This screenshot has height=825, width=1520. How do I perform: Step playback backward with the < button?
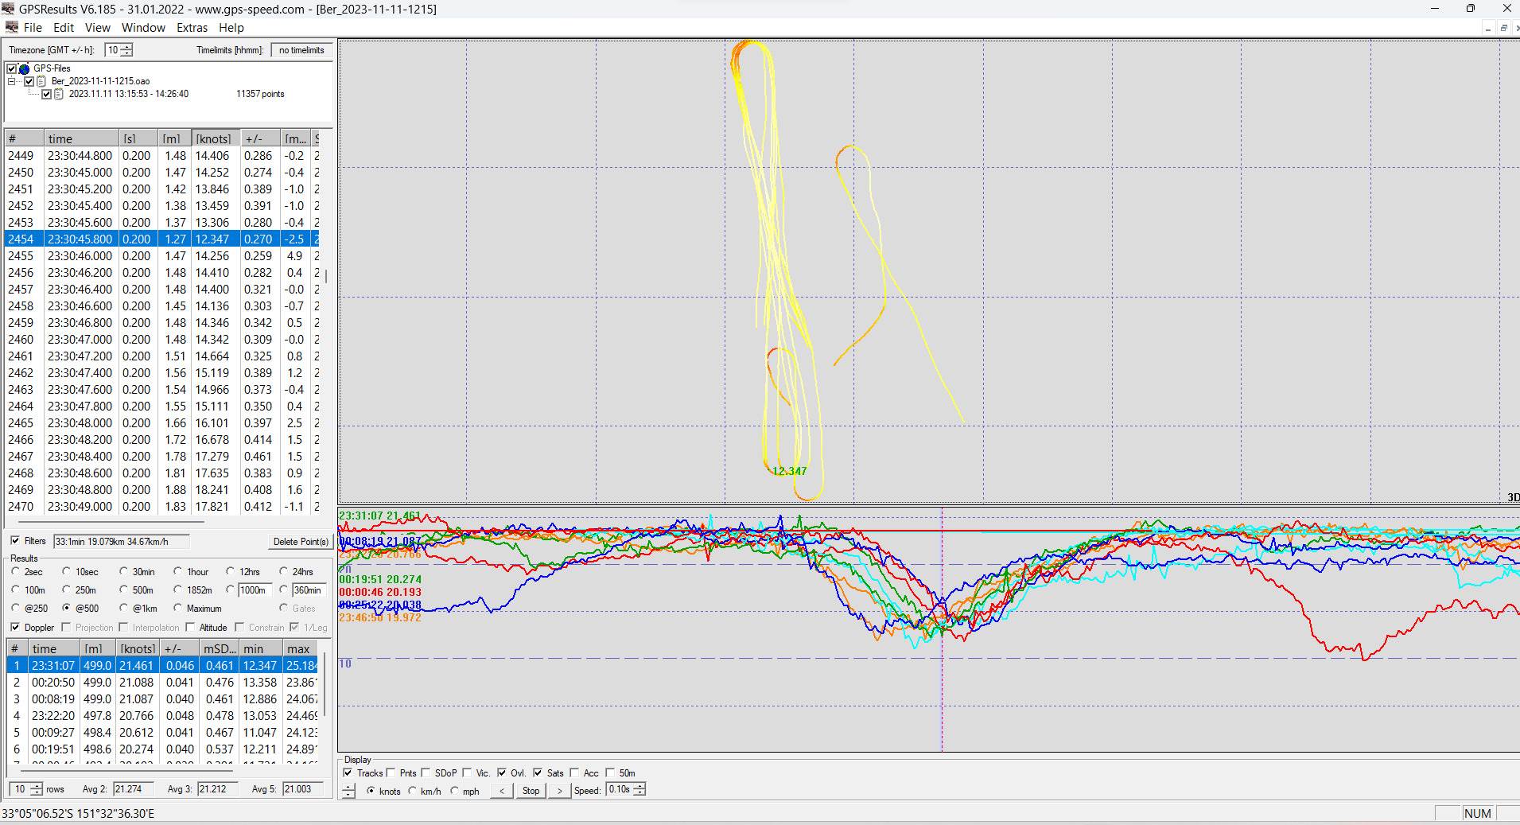tap(501, 791)
